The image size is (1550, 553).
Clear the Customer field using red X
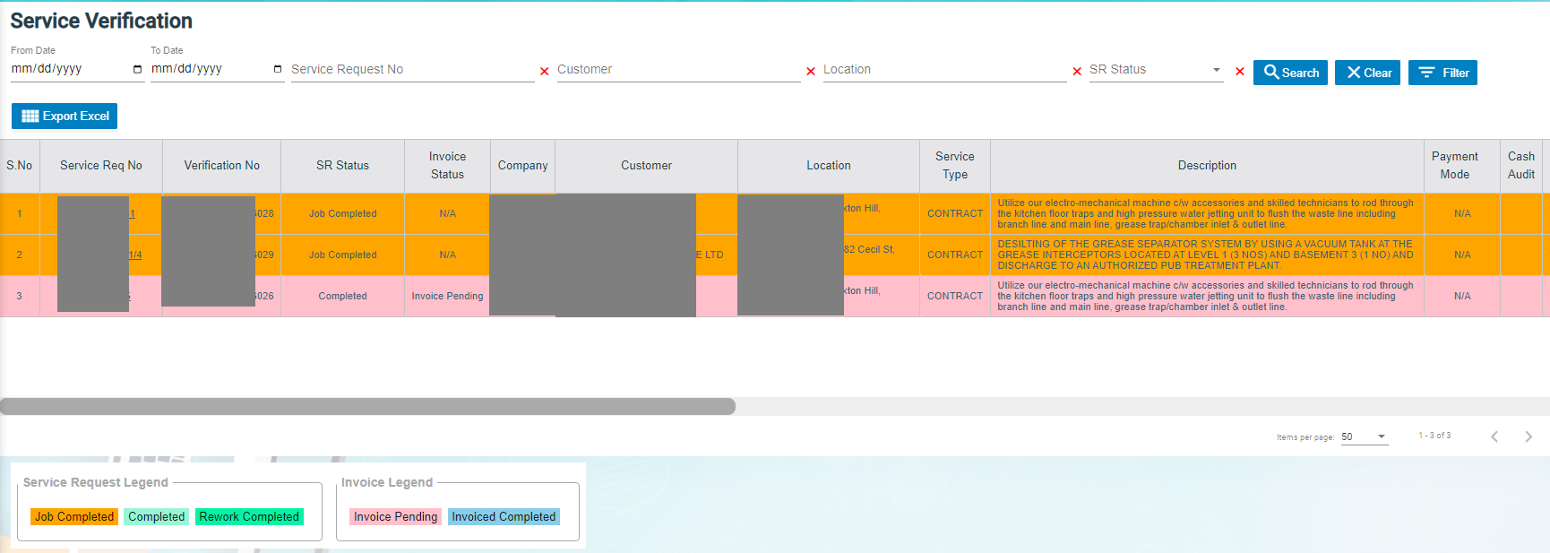[810, 72]
